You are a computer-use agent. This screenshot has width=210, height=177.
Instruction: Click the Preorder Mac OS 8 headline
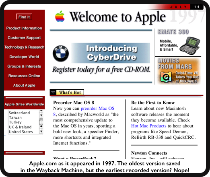tap(74, 103)
